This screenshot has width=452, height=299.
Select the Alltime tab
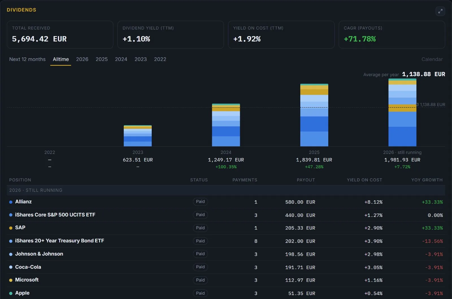(61, 59)
